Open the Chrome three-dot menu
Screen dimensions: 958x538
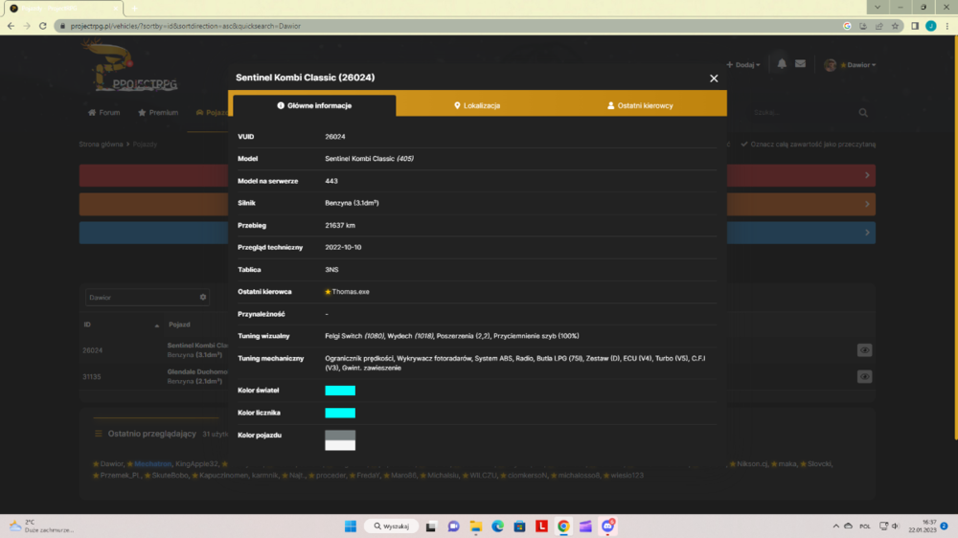pos(947,26)
